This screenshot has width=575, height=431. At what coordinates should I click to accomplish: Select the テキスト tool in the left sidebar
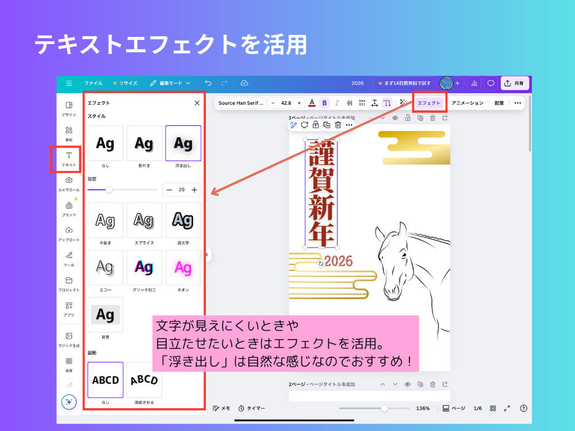tap(68, 155)
